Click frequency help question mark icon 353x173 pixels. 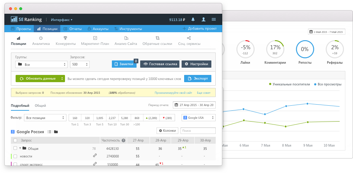tap(123, 140)
